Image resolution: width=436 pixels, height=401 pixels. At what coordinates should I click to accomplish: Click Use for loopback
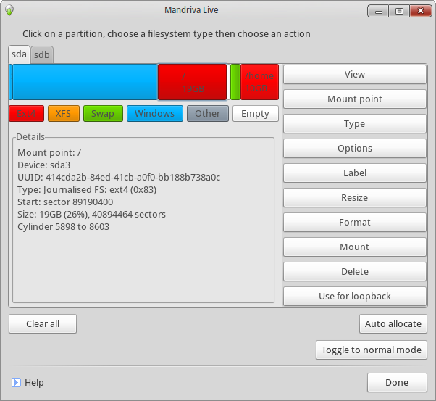(355, 297)
